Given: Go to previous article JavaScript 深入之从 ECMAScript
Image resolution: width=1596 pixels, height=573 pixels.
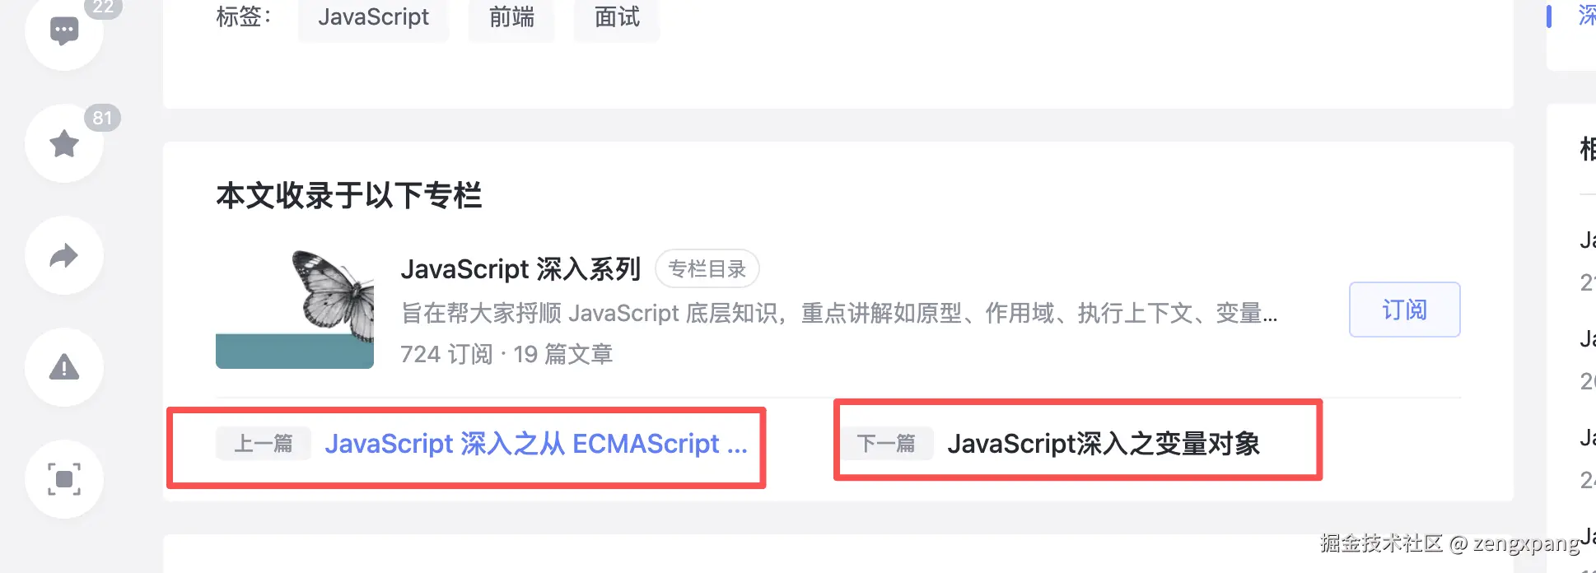Looking at the screenshot, I should [536, 444].
